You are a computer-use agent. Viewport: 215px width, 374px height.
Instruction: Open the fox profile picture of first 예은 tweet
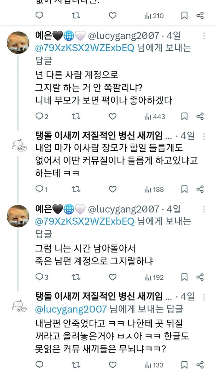[x=18, y=43]
